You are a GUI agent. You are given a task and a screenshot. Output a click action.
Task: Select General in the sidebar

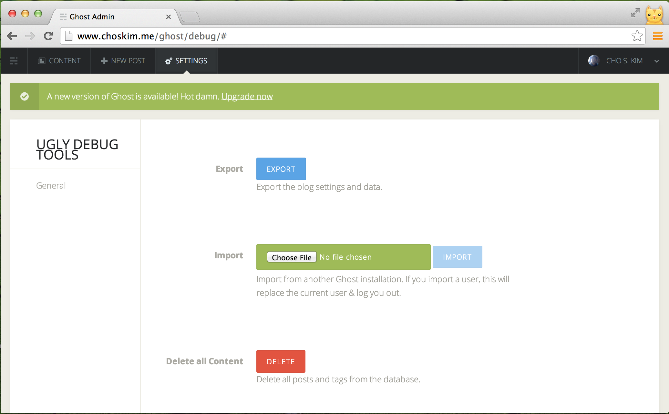coord(51,185)
